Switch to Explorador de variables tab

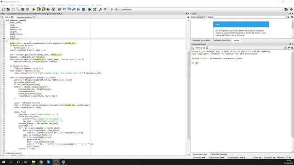pyautogui.click(x=201, y=40)
